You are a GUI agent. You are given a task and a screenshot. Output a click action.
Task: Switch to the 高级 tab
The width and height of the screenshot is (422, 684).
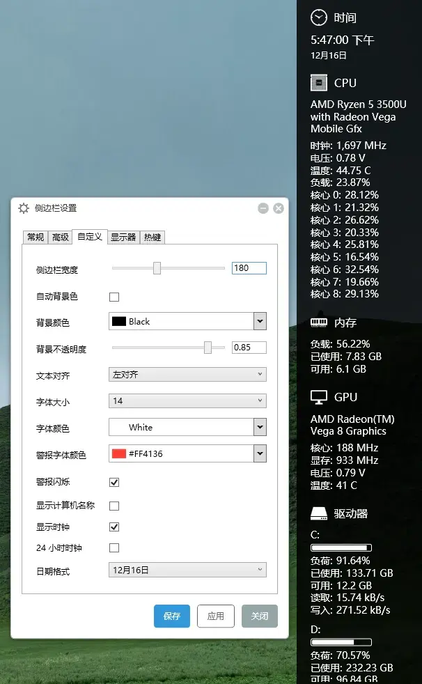[x=60, y=238]
